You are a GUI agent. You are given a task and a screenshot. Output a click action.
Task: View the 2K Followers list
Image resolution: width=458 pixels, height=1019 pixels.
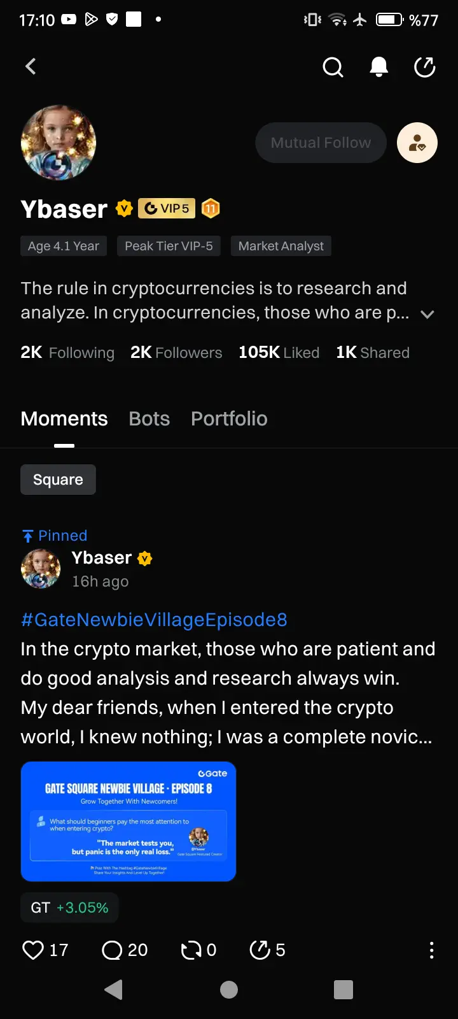pyautogui.click(x=176, y=352)
